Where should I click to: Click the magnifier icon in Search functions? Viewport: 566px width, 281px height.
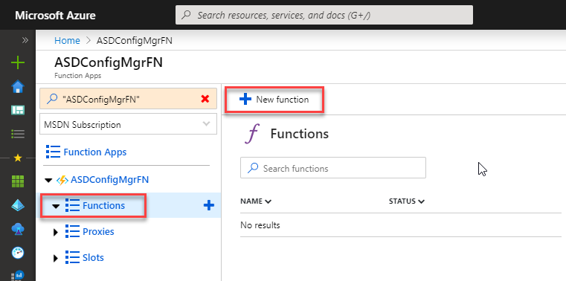254,168
